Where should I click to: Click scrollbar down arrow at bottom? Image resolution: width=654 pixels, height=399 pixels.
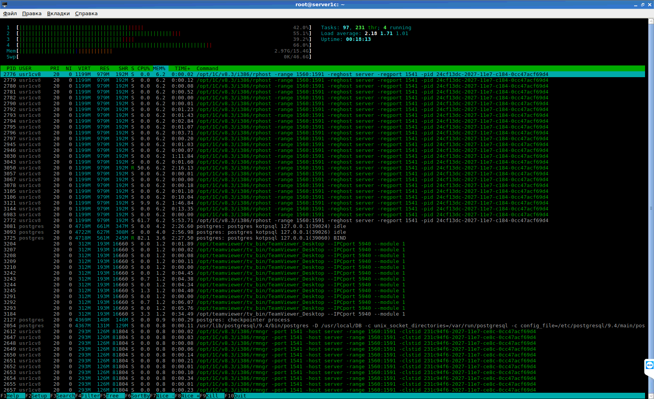651,396
